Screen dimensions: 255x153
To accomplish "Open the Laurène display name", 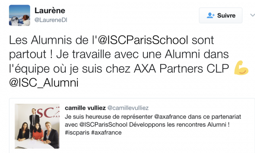I will (x=50, y=11).
